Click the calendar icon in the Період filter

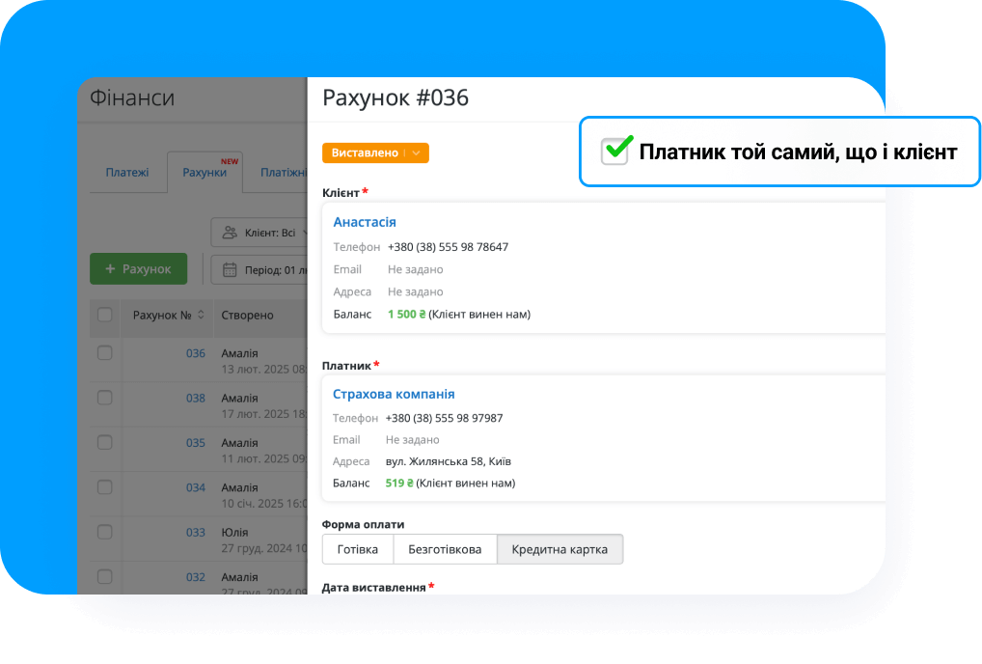click(230, 269)
